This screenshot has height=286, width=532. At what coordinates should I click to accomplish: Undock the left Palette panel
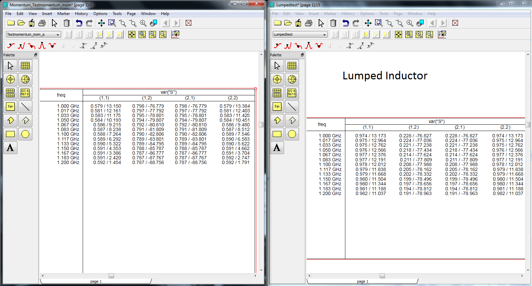click(35, 55)
